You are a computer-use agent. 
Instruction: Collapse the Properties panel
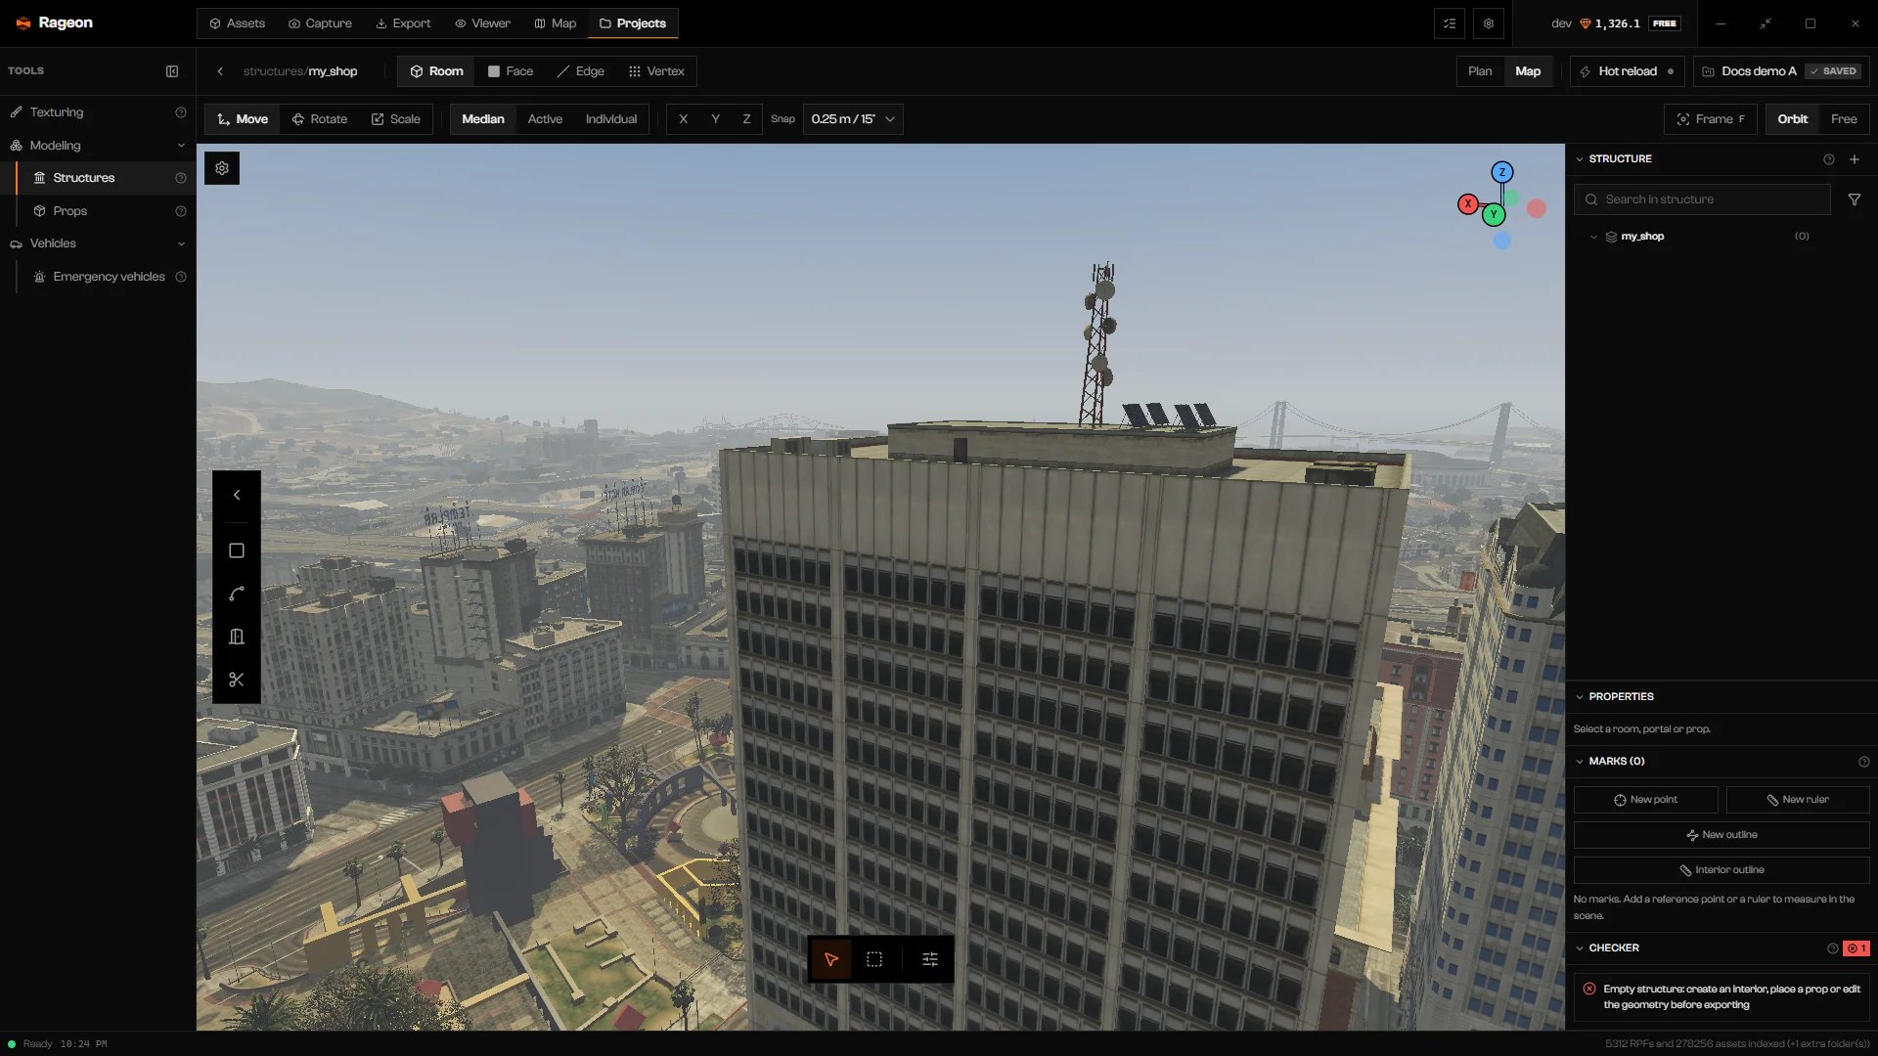click(1580, 697)
